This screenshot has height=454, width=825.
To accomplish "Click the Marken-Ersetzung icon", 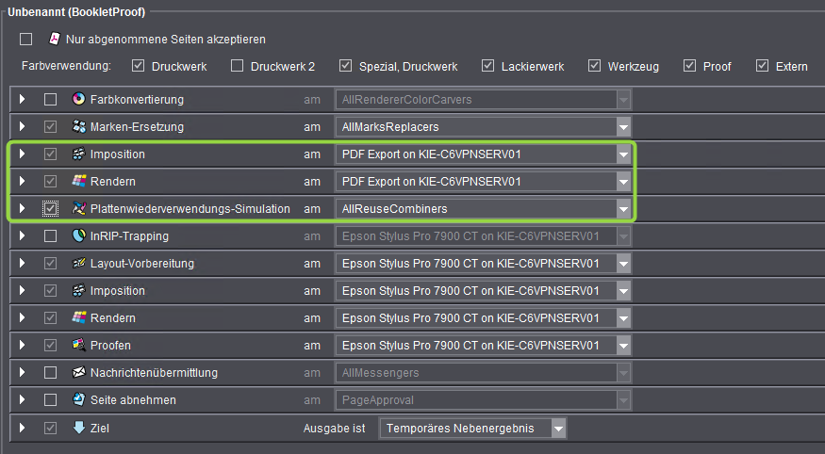I will tap(78, 126).
